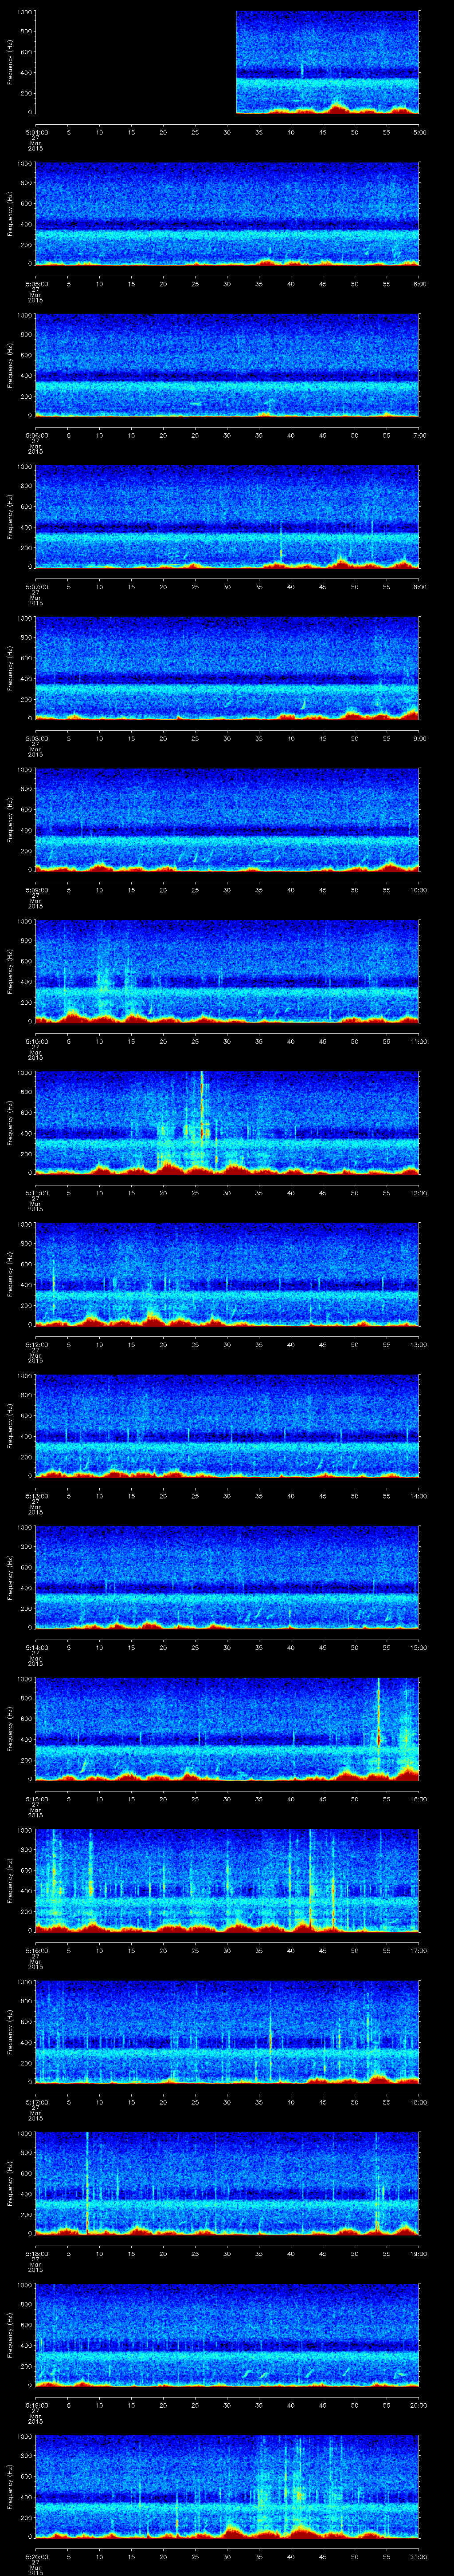This screenshot has height=2576, width=454.
Task: Click the 5:14:00 start time label
Action: [x=35, y=1646]
